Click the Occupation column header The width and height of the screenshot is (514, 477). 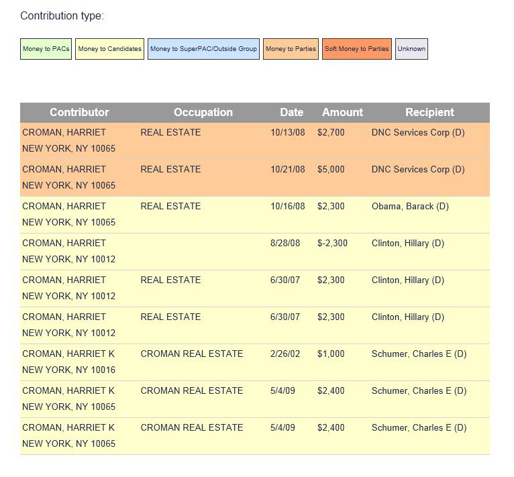pyautogui.click(x=203, y=113)
